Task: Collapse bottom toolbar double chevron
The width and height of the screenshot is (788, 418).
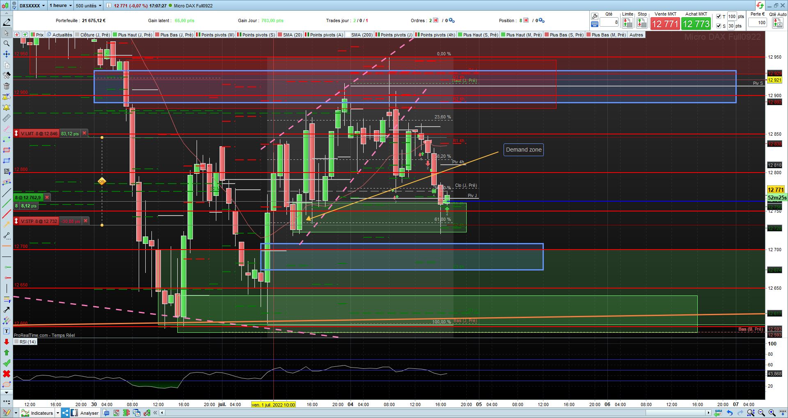Action: (x=155, y=413)
